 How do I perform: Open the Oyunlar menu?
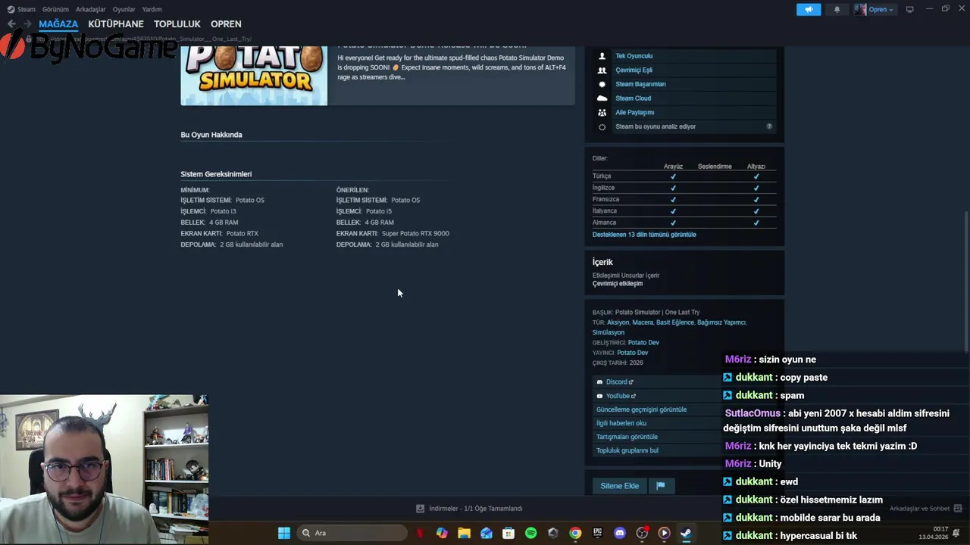tap(124, 9)
